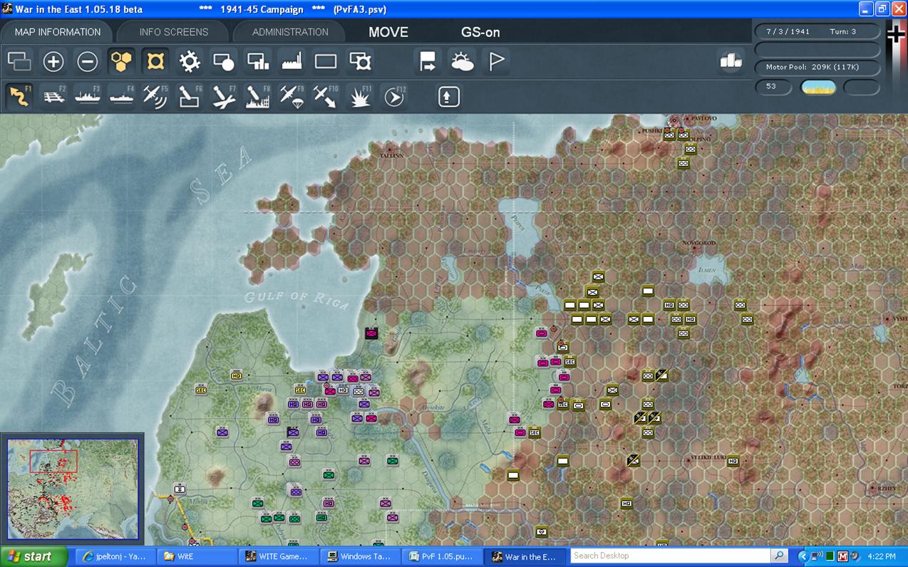The image size is (908, 567).
Task: Switch to the WITE Game taskbar window
Action: pos(277,556)
